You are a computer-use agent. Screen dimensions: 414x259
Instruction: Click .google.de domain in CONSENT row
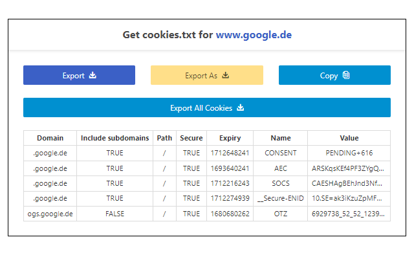click(x=50, y=153)
